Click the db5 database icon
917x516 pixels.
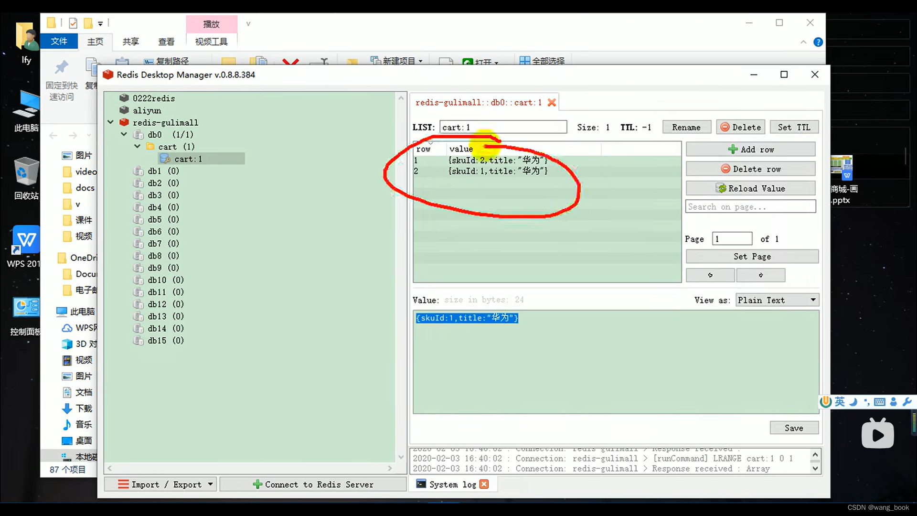[138, 219]
